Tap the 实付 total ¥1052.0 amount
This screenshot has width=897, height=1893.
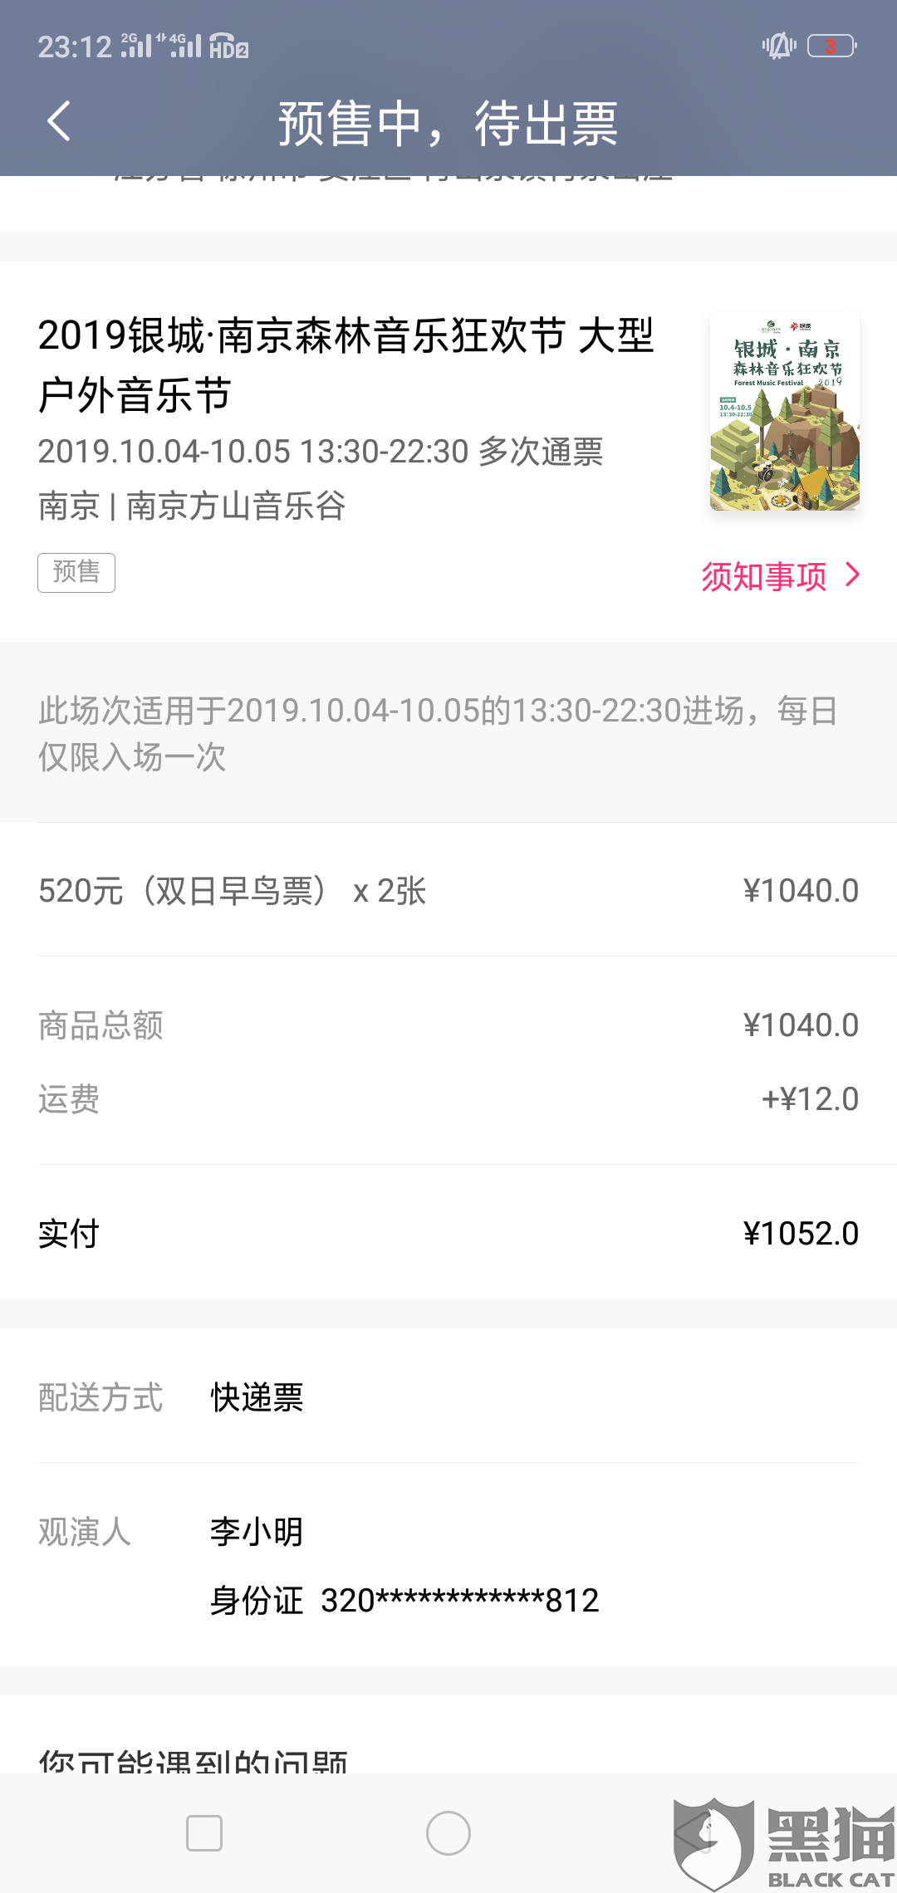pos(801,1234)
